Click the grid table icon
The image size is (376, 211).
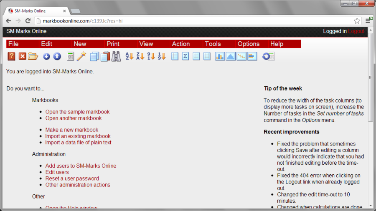[x=207, y=56]
